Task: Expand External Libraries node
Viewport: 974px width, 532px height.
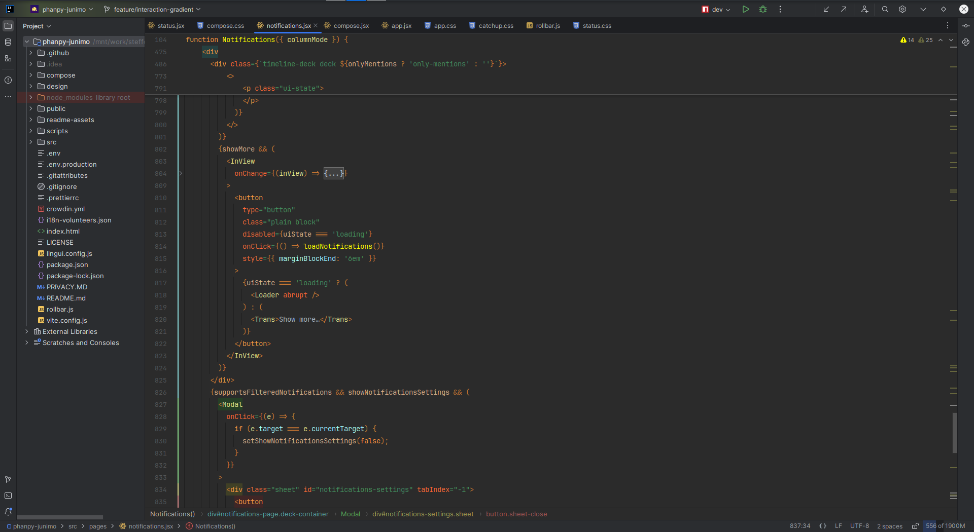Action: pos(27,331)
